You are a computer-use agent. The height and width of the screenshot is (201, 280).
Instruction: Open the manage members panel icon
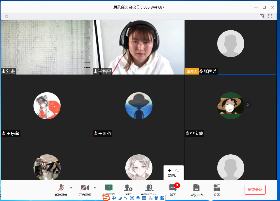149,188
